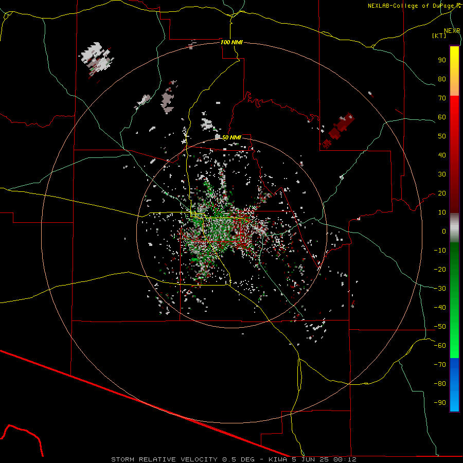463x463 pixels.
Task: Click the -60 value on the velocity scale
Action: 440,346
